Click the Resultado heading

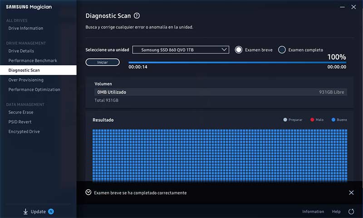103,120
